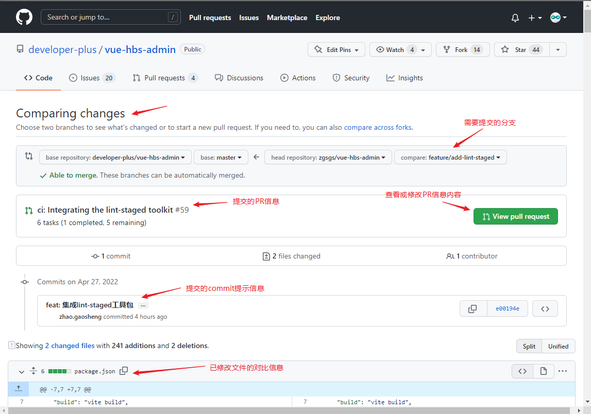Show source diff for package.json
591x414 pixels.
(522, 371)
